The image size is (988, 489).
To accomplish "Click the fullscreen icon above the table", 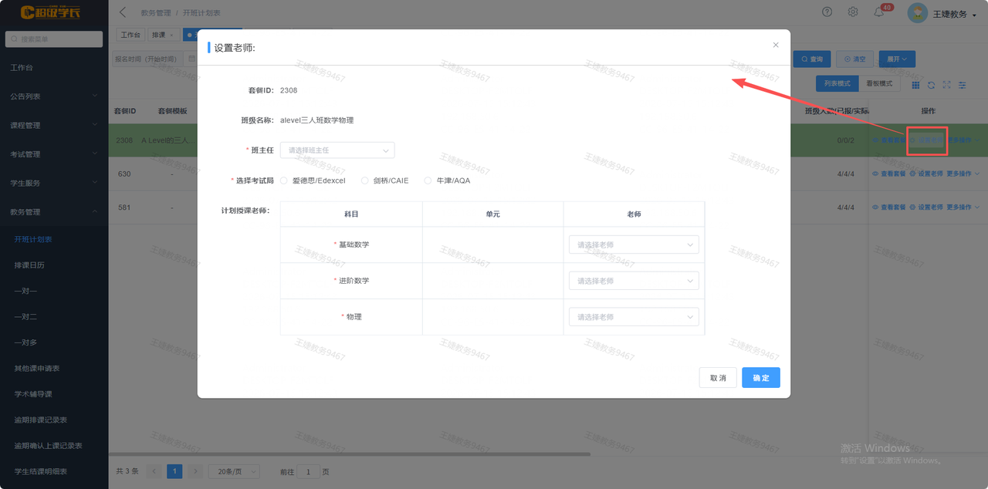I will point(947,85).
